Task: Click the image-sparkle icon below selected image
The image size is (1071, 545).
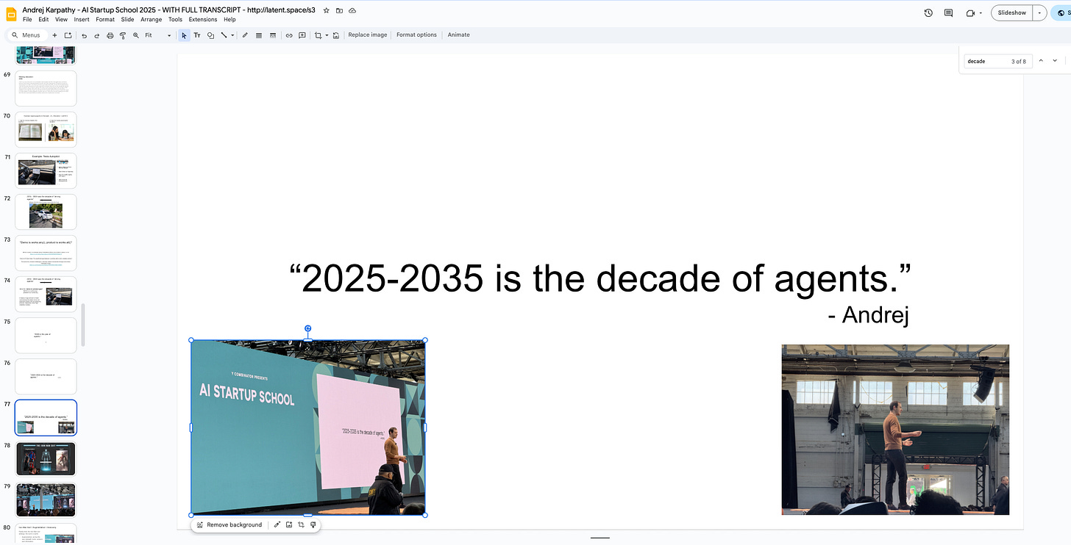Action: [x=290, y=525]
